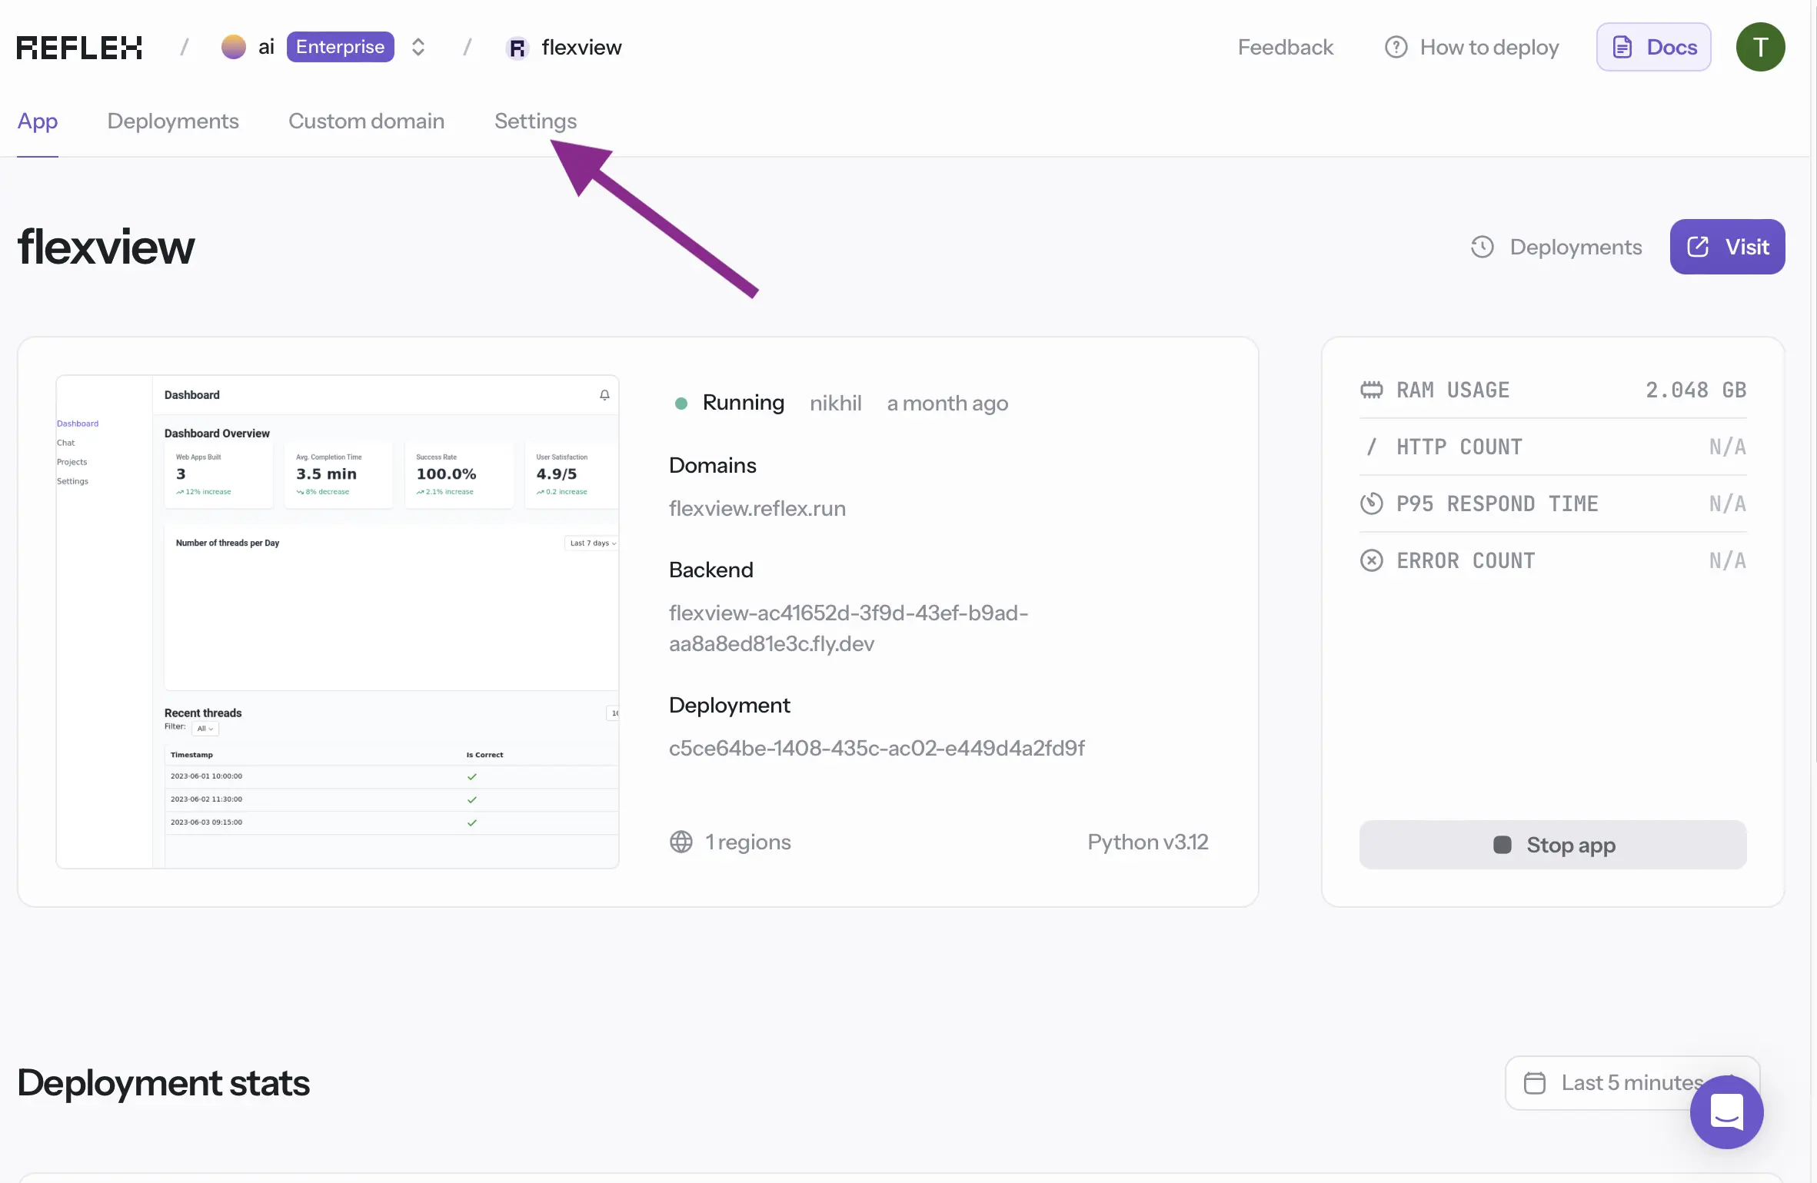The height and width of the screenshot is (1183, 1817).
Task: Switch to the Settings tab
Action: tap(535, 121)
